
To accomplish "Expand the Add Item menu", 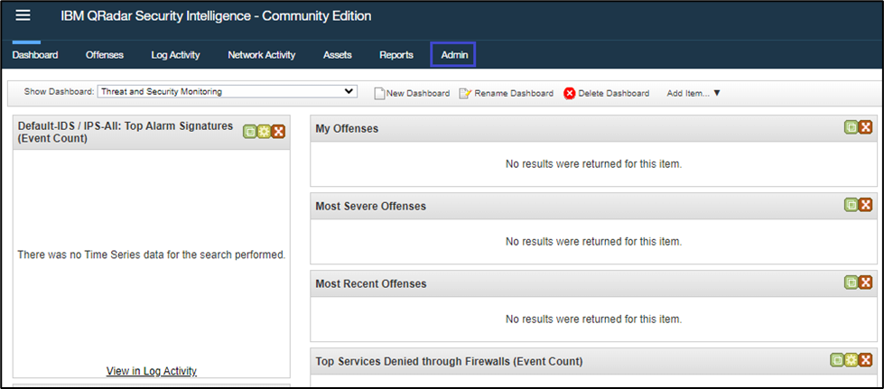I will coord(693,93).
